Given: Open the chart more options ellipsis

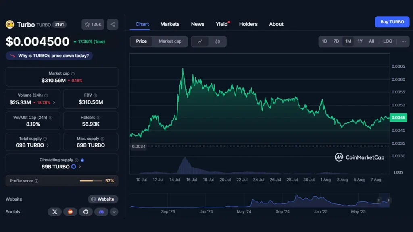Looking at the screenshot, I should [x=403, y=41].
